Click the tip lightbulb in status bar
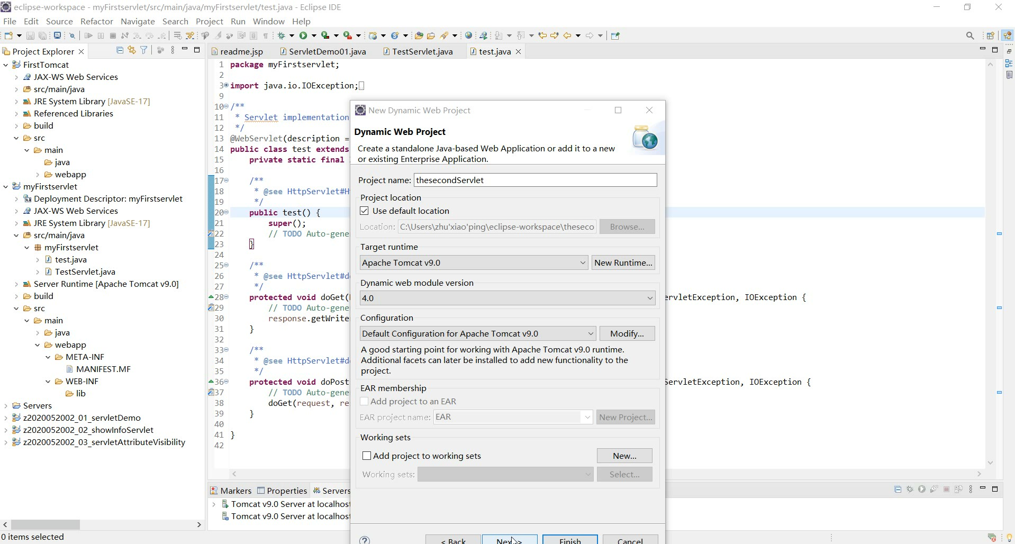 1009,538
